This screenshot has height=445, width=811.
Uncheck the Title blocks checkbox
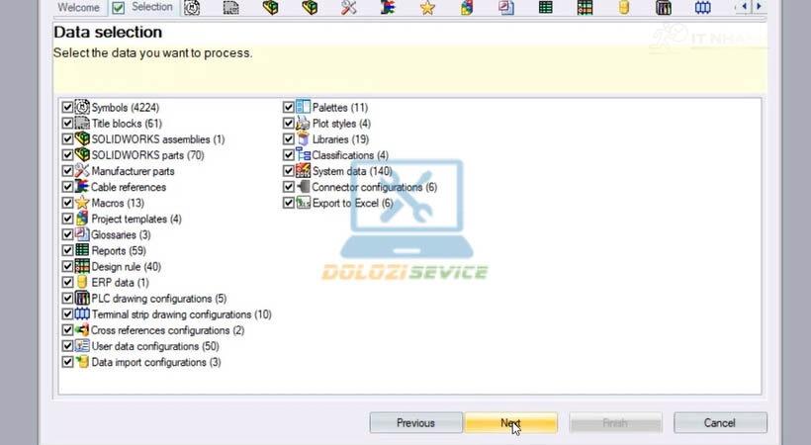pos(67,124)
